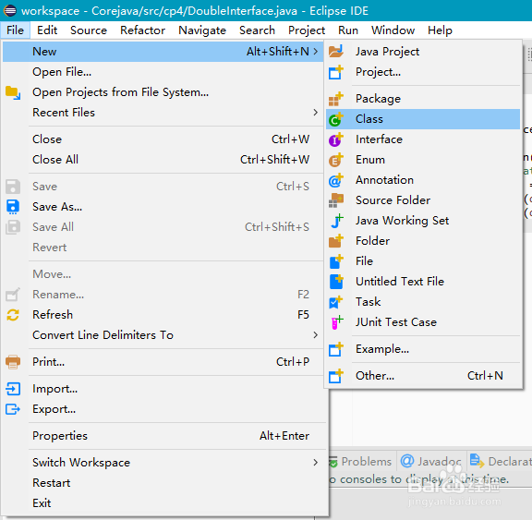Open the Project menu

(307, 30)
